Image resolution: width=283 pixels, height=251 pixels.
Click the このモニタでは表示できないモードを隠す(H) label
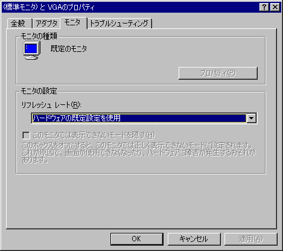tap(94, 135)
